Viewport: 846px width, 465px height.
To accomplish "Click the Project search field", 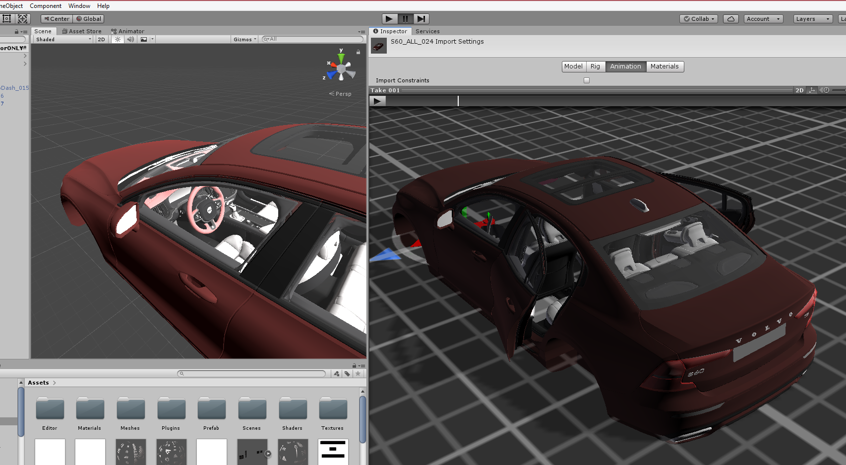I will 251,374.
